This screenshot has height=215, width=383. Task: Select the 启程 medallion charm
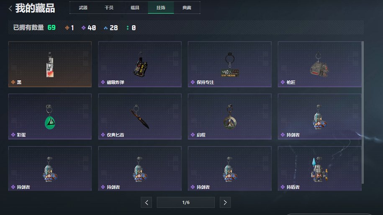230,117
